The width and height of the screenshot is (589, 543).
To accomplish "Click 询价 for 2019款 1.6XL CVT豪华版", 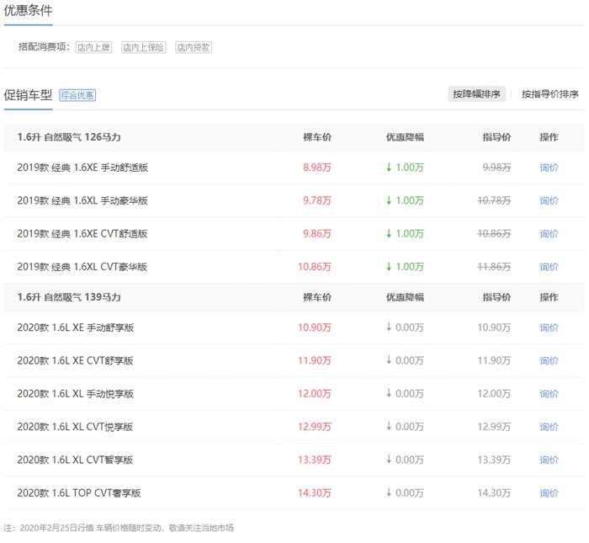I will click(x=549, y=267).
